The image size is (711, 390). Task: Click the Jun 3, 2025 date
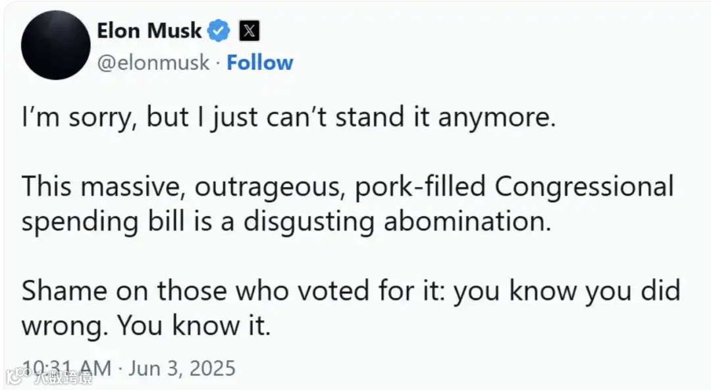pos(182,367)
